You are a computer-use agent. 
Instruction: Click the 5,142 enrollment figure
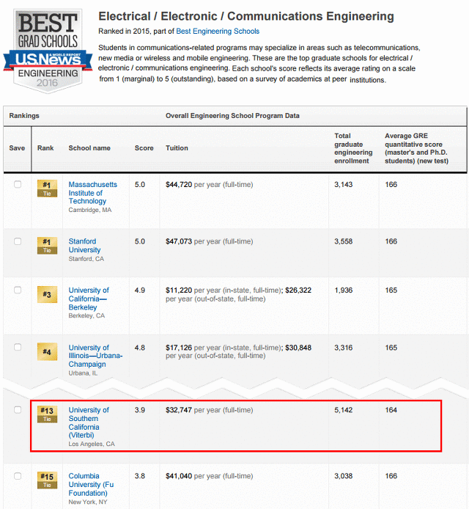(x=344, y=410)
